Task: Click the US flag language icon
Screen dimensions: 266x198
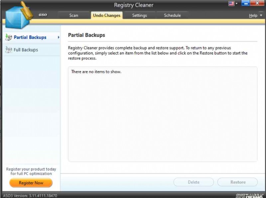Action: click(x=231, y=3)
